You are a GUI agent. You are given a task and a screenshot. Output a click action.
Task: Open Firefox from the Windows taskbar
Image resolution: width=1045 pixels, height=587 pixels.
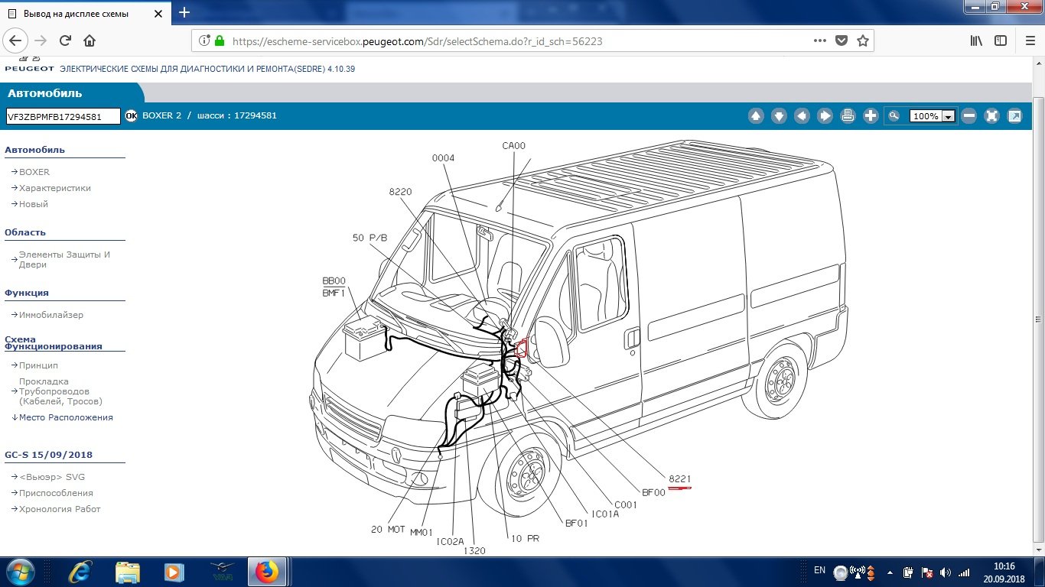click(x=266, y=572)
